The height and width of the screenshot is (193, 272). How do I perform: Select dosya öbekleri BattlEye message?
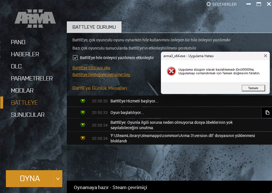click(172, 125)
